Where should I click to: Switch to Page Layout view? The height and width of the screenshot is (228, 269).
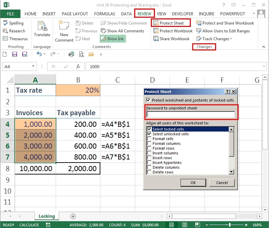pos(185,225)
